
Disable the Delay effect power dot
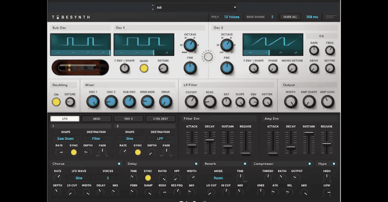coord(196,164)
